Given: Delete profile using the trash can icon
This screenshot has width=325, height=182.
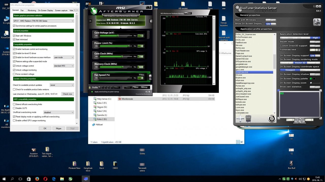Looking at the screenshot, I should pos(248,118).
